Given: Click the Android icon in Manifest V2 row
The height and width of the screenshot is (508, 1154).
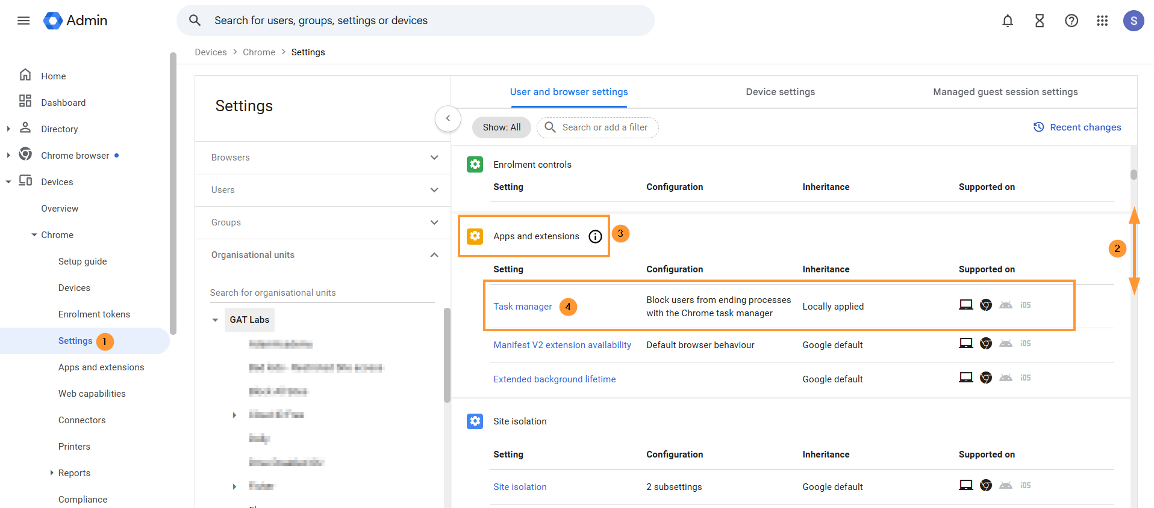Looking at the screenshot, I should 1006,343.
